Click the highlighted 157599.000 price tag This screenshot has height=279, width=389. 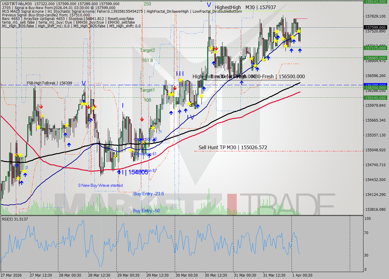pos(375,27)
